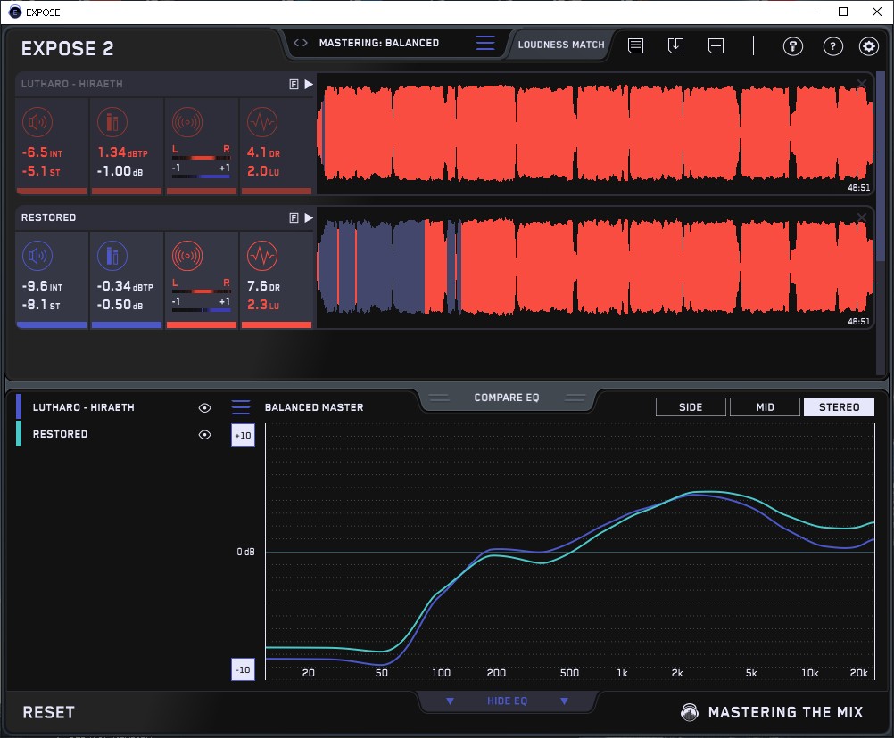
Task: Click the license key icon
Action: pyautogui.click(x=793, y=46)
